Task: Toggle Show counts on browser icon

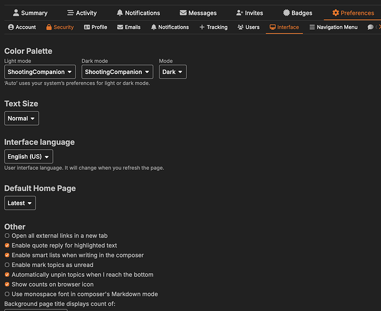Action: 7,284
